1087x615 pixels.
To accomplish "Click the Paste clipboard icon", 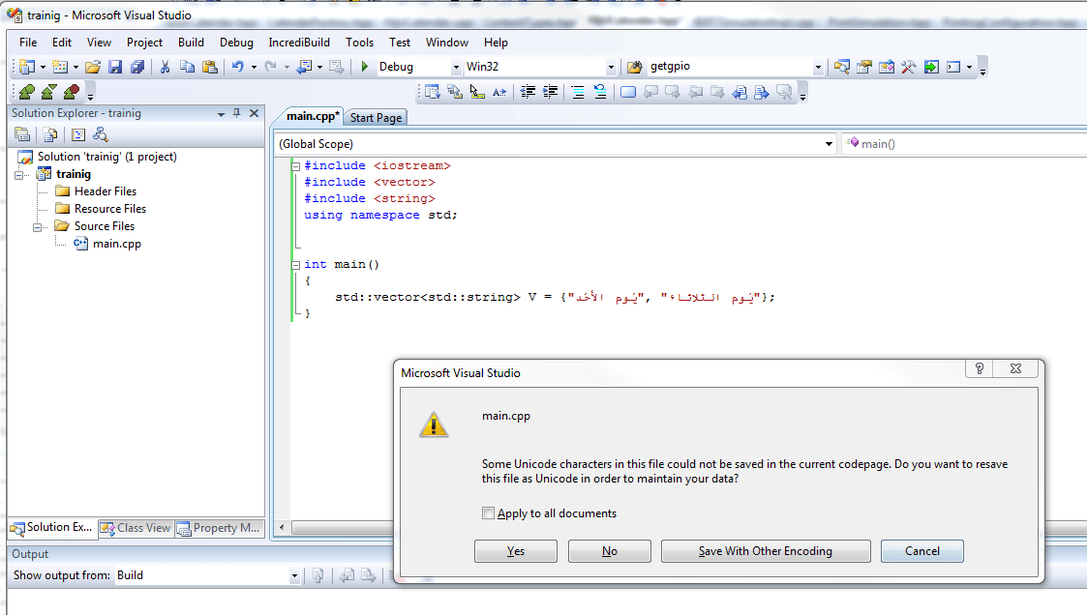I will click(209, 67).
